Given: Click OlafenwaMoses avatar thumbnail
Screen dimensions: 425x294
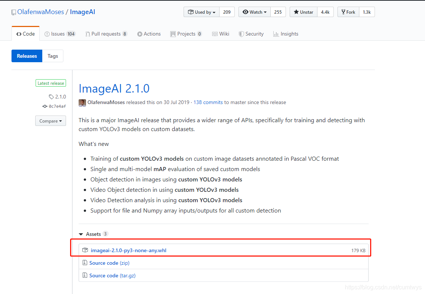Looking at the screenshot, I should pyautogui.click(x=82, y=103).
